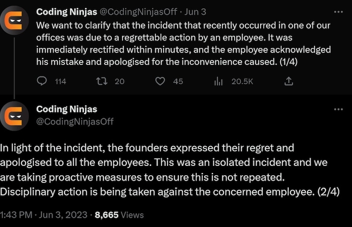Image resolution: width=352 pixels, height=227 pixels.
Task: Click the 8,665 Views label
Action: pos(119,215)
